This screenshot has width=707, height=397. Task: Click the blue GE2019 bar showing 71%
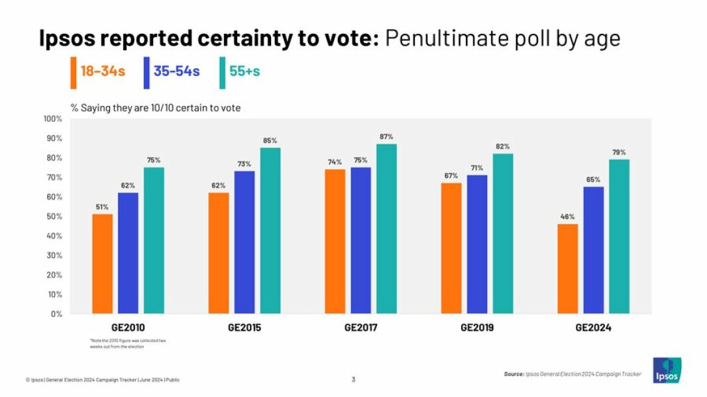(477, 244)
